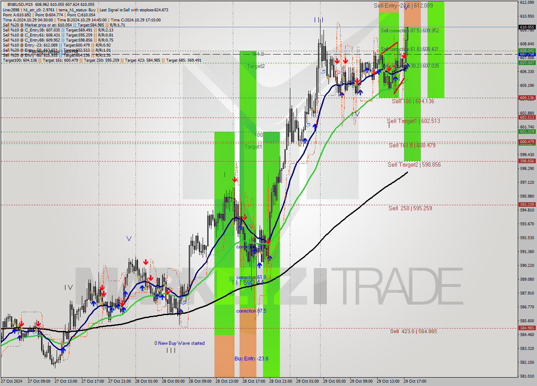Click the 'Sell %10 @ C_Entry38: 607.035' line

[x=58, y=30]
